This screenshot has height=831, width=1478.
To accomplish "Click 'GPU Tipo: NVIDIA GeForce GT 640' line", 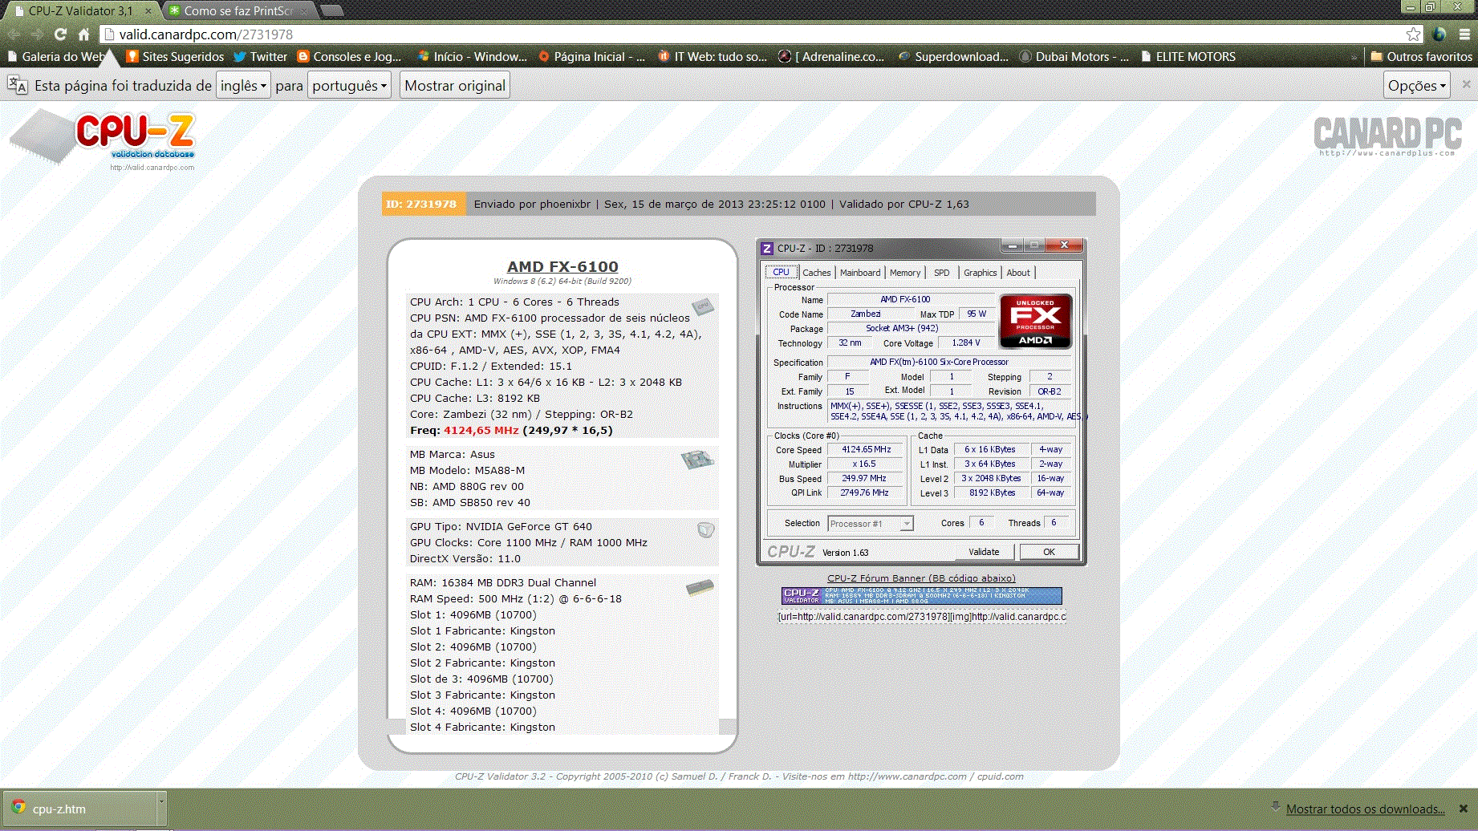I will click(x=501, y=526).
